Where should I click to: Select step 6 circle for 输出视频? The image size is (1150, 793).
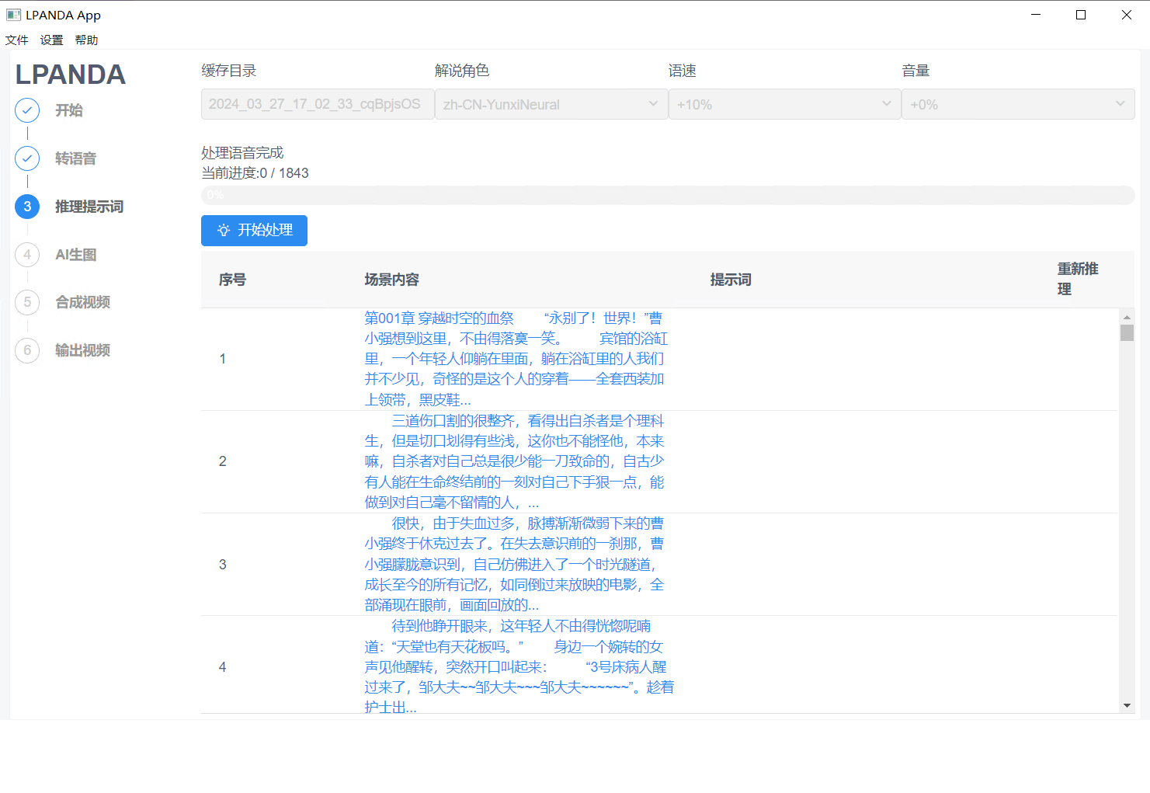tap(27, 350)
